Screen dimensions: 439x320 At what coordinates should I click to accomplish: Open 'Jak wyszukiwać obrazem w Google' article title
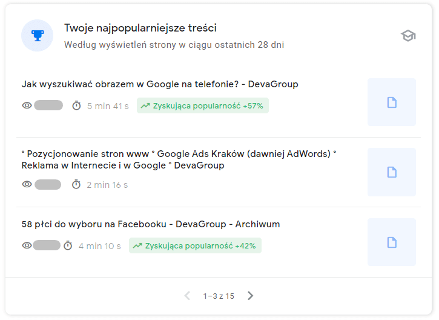point(159,84)
